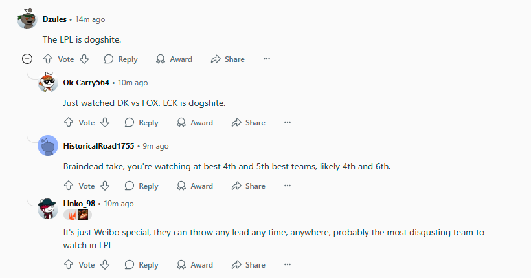Open overflow menu on Ok-Carry564's comment

(288, 122)
